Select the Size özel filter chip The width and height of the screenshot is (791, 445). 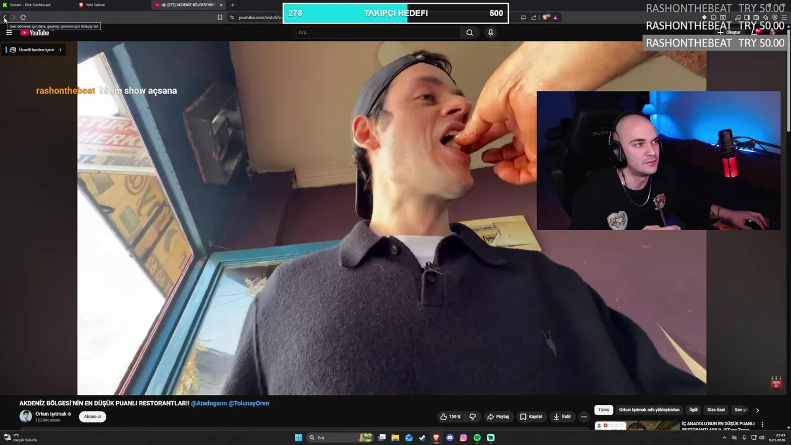point(716,410)
